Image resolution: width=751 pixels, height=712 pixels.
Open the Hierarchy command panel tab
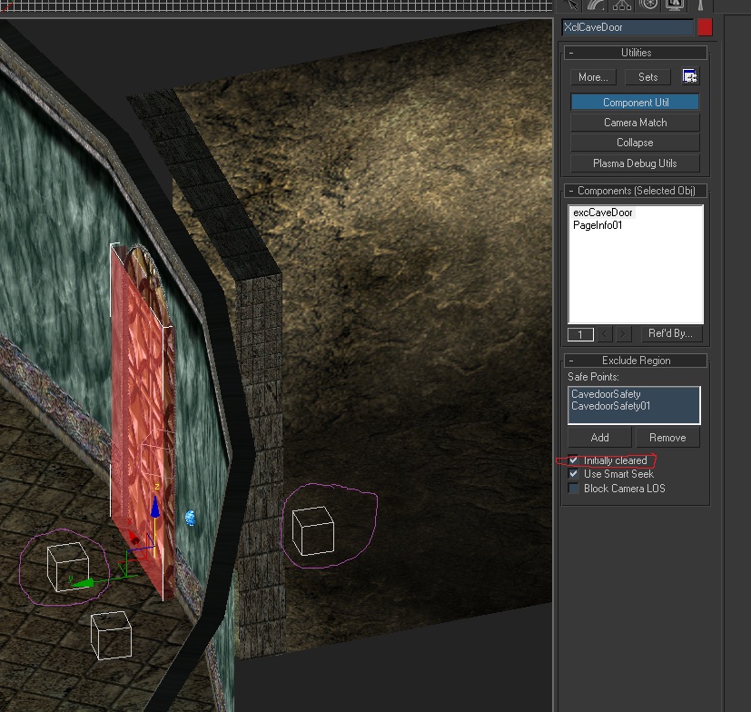pyautogui.click(x=622, y=5)
